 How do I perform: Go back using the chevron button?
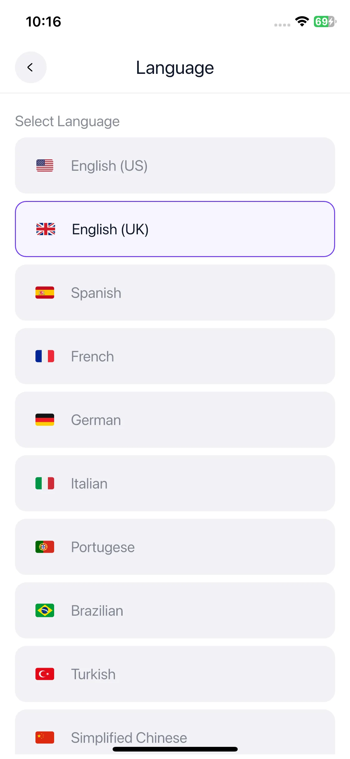(30, 67)
